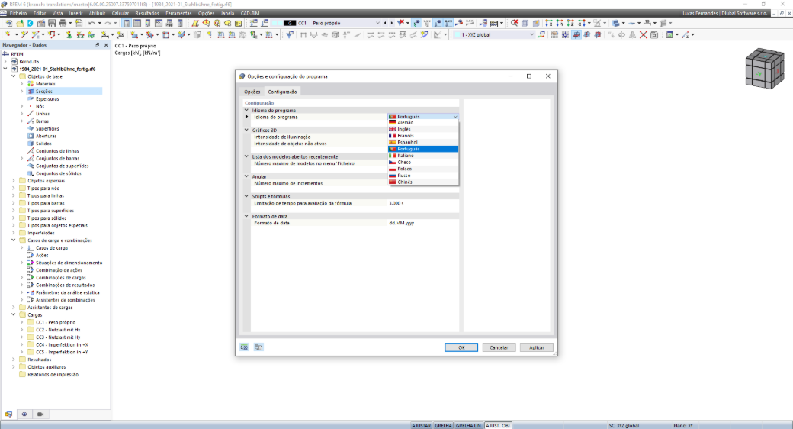The width and height of the screenshot is (793, 429).
Task: Show view in Z direction icon
Action: click(570, 23)
